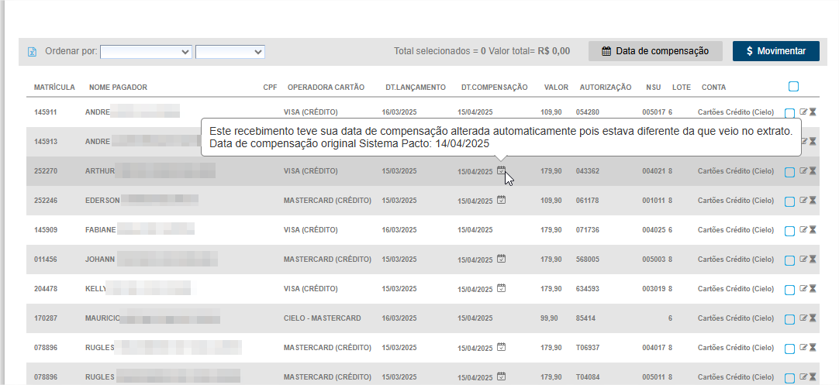Check the box for the EDERSON row
This screenshot has width=839, height=385.
[789, 201]
